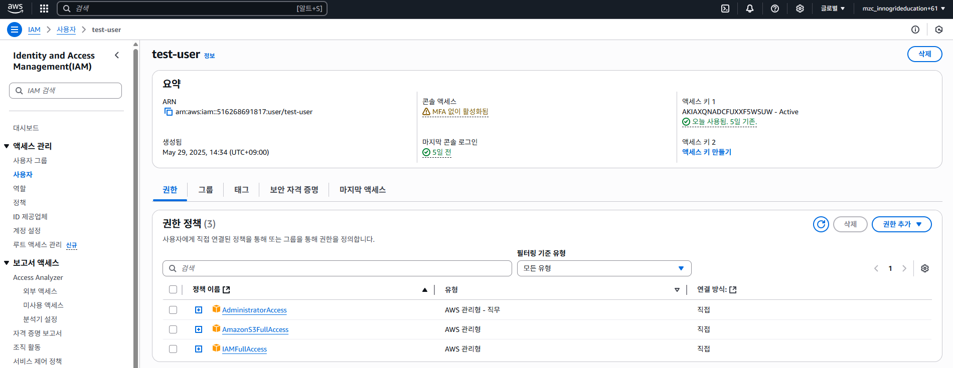Go to next policies page
Image resolution: width=953 pixels, height=368 pixels.
[904, 268]
